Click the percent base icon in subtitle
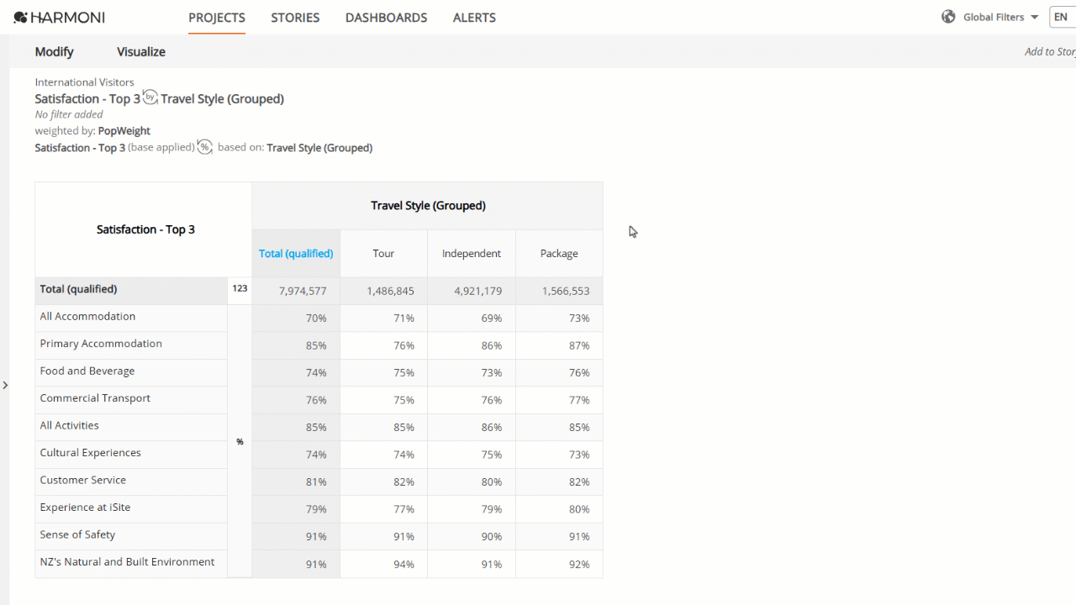1076x605 pixels. click(x=205, y=147)
